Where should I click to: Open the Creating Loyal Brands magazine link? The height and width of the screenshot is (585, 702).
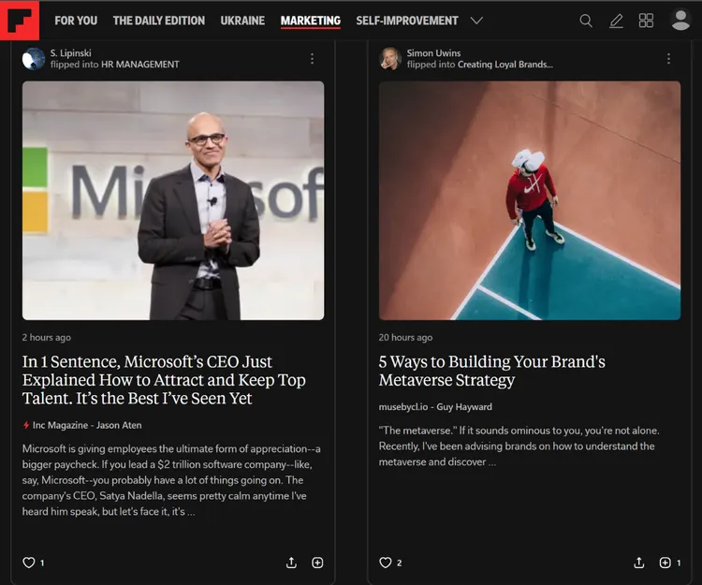click(x=505, y=65)
